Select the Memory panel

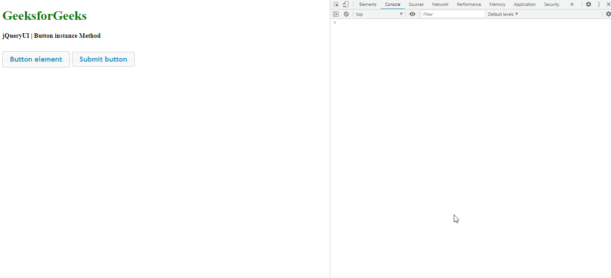[x=497, y=4]
